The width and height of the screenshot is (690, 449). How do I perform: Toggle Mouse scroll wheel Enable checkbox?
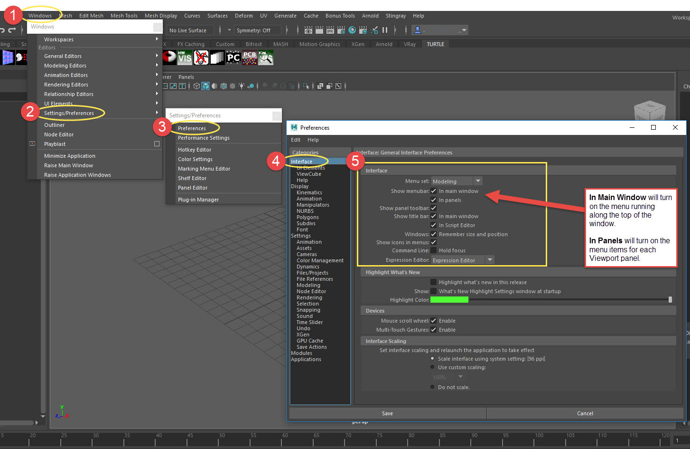click(x=433, y=321)
